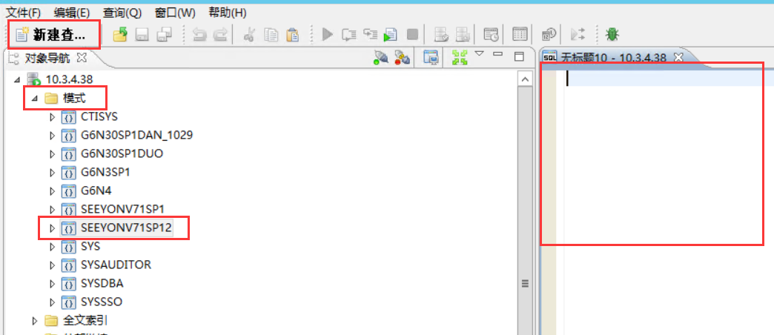Click the execute-script icon with green arrow

click(391, 35)
